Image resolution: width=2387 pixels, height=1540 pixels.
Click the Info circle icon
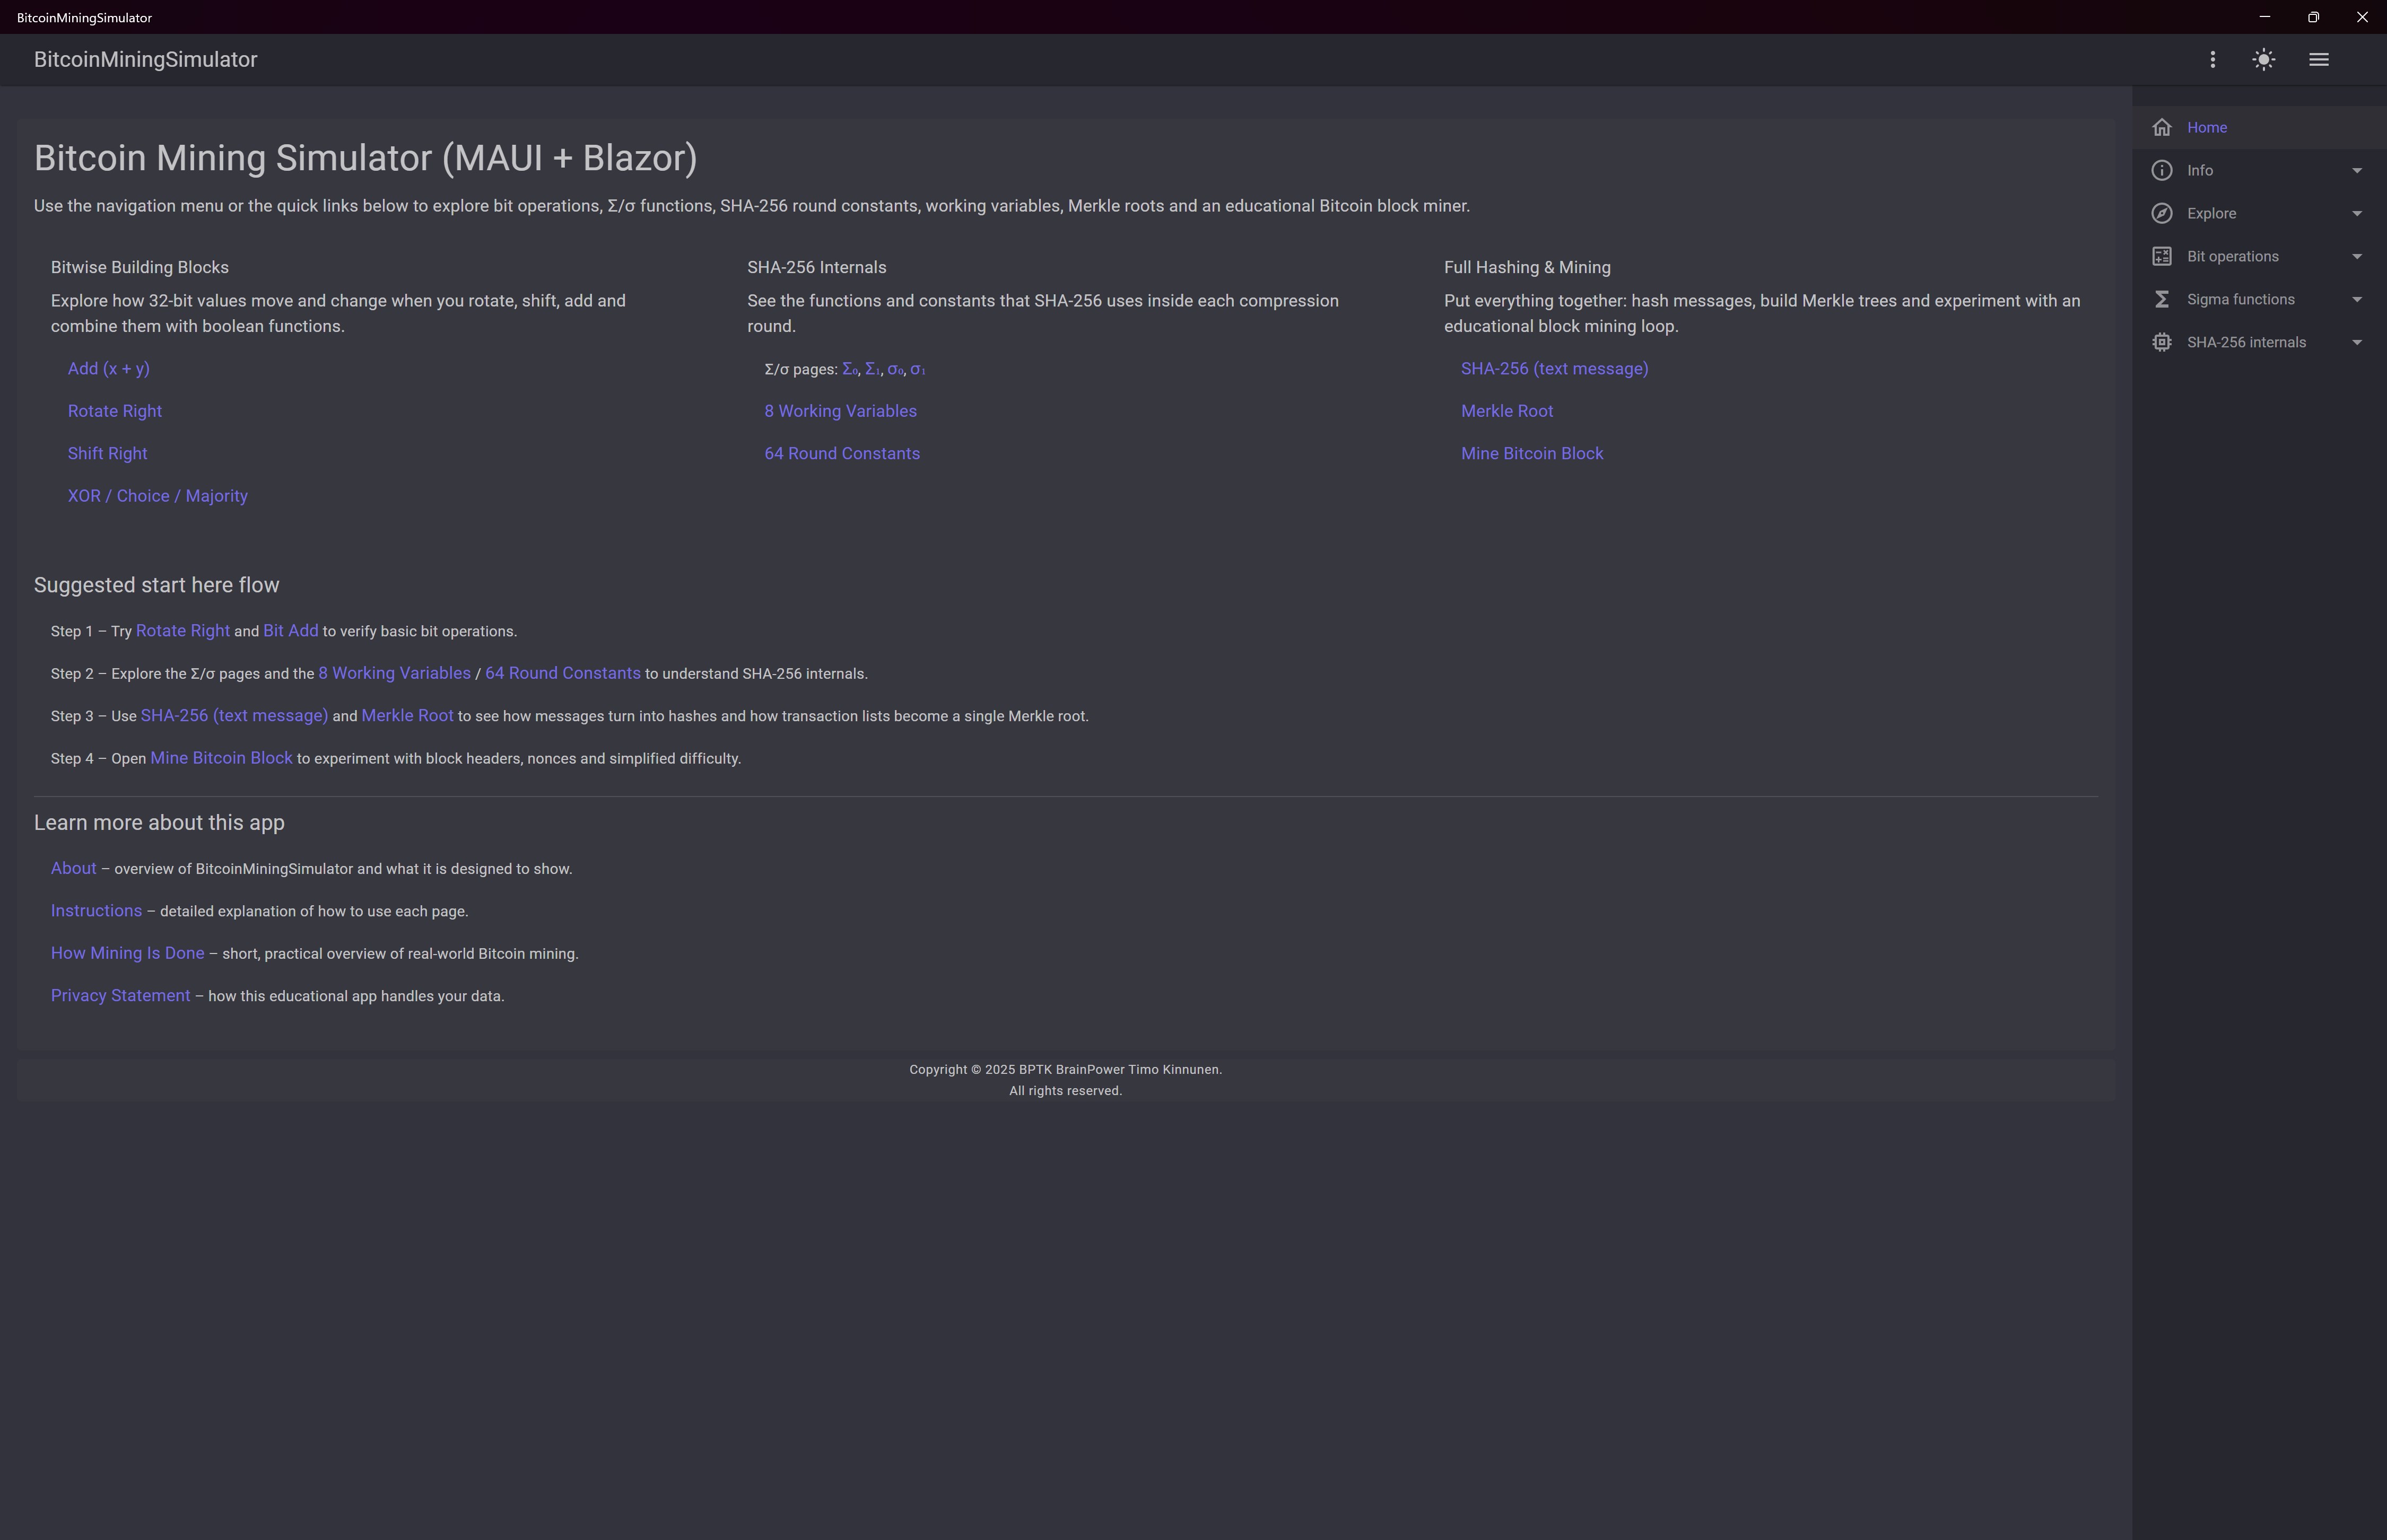2161,170
